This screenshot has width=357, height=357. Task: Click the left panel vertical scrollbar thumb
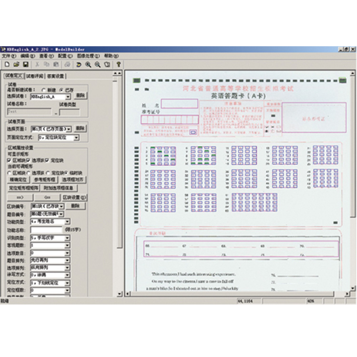point(120,162)
